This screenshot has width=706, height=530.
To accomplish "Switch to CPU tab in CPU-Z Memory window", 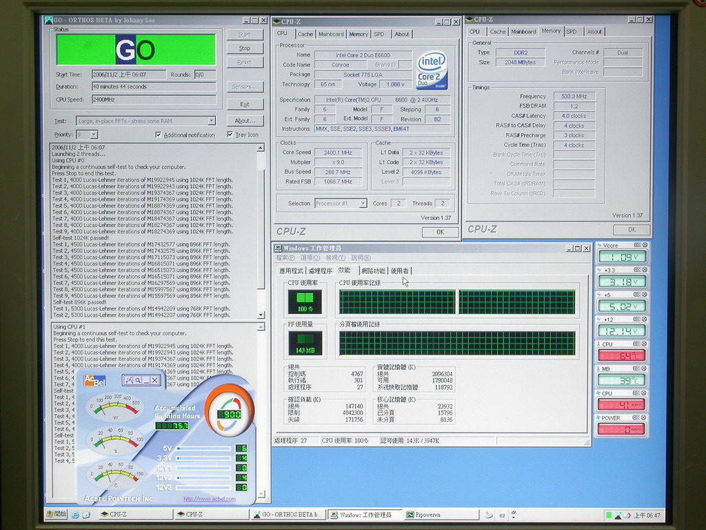I will tap(474, 32).
